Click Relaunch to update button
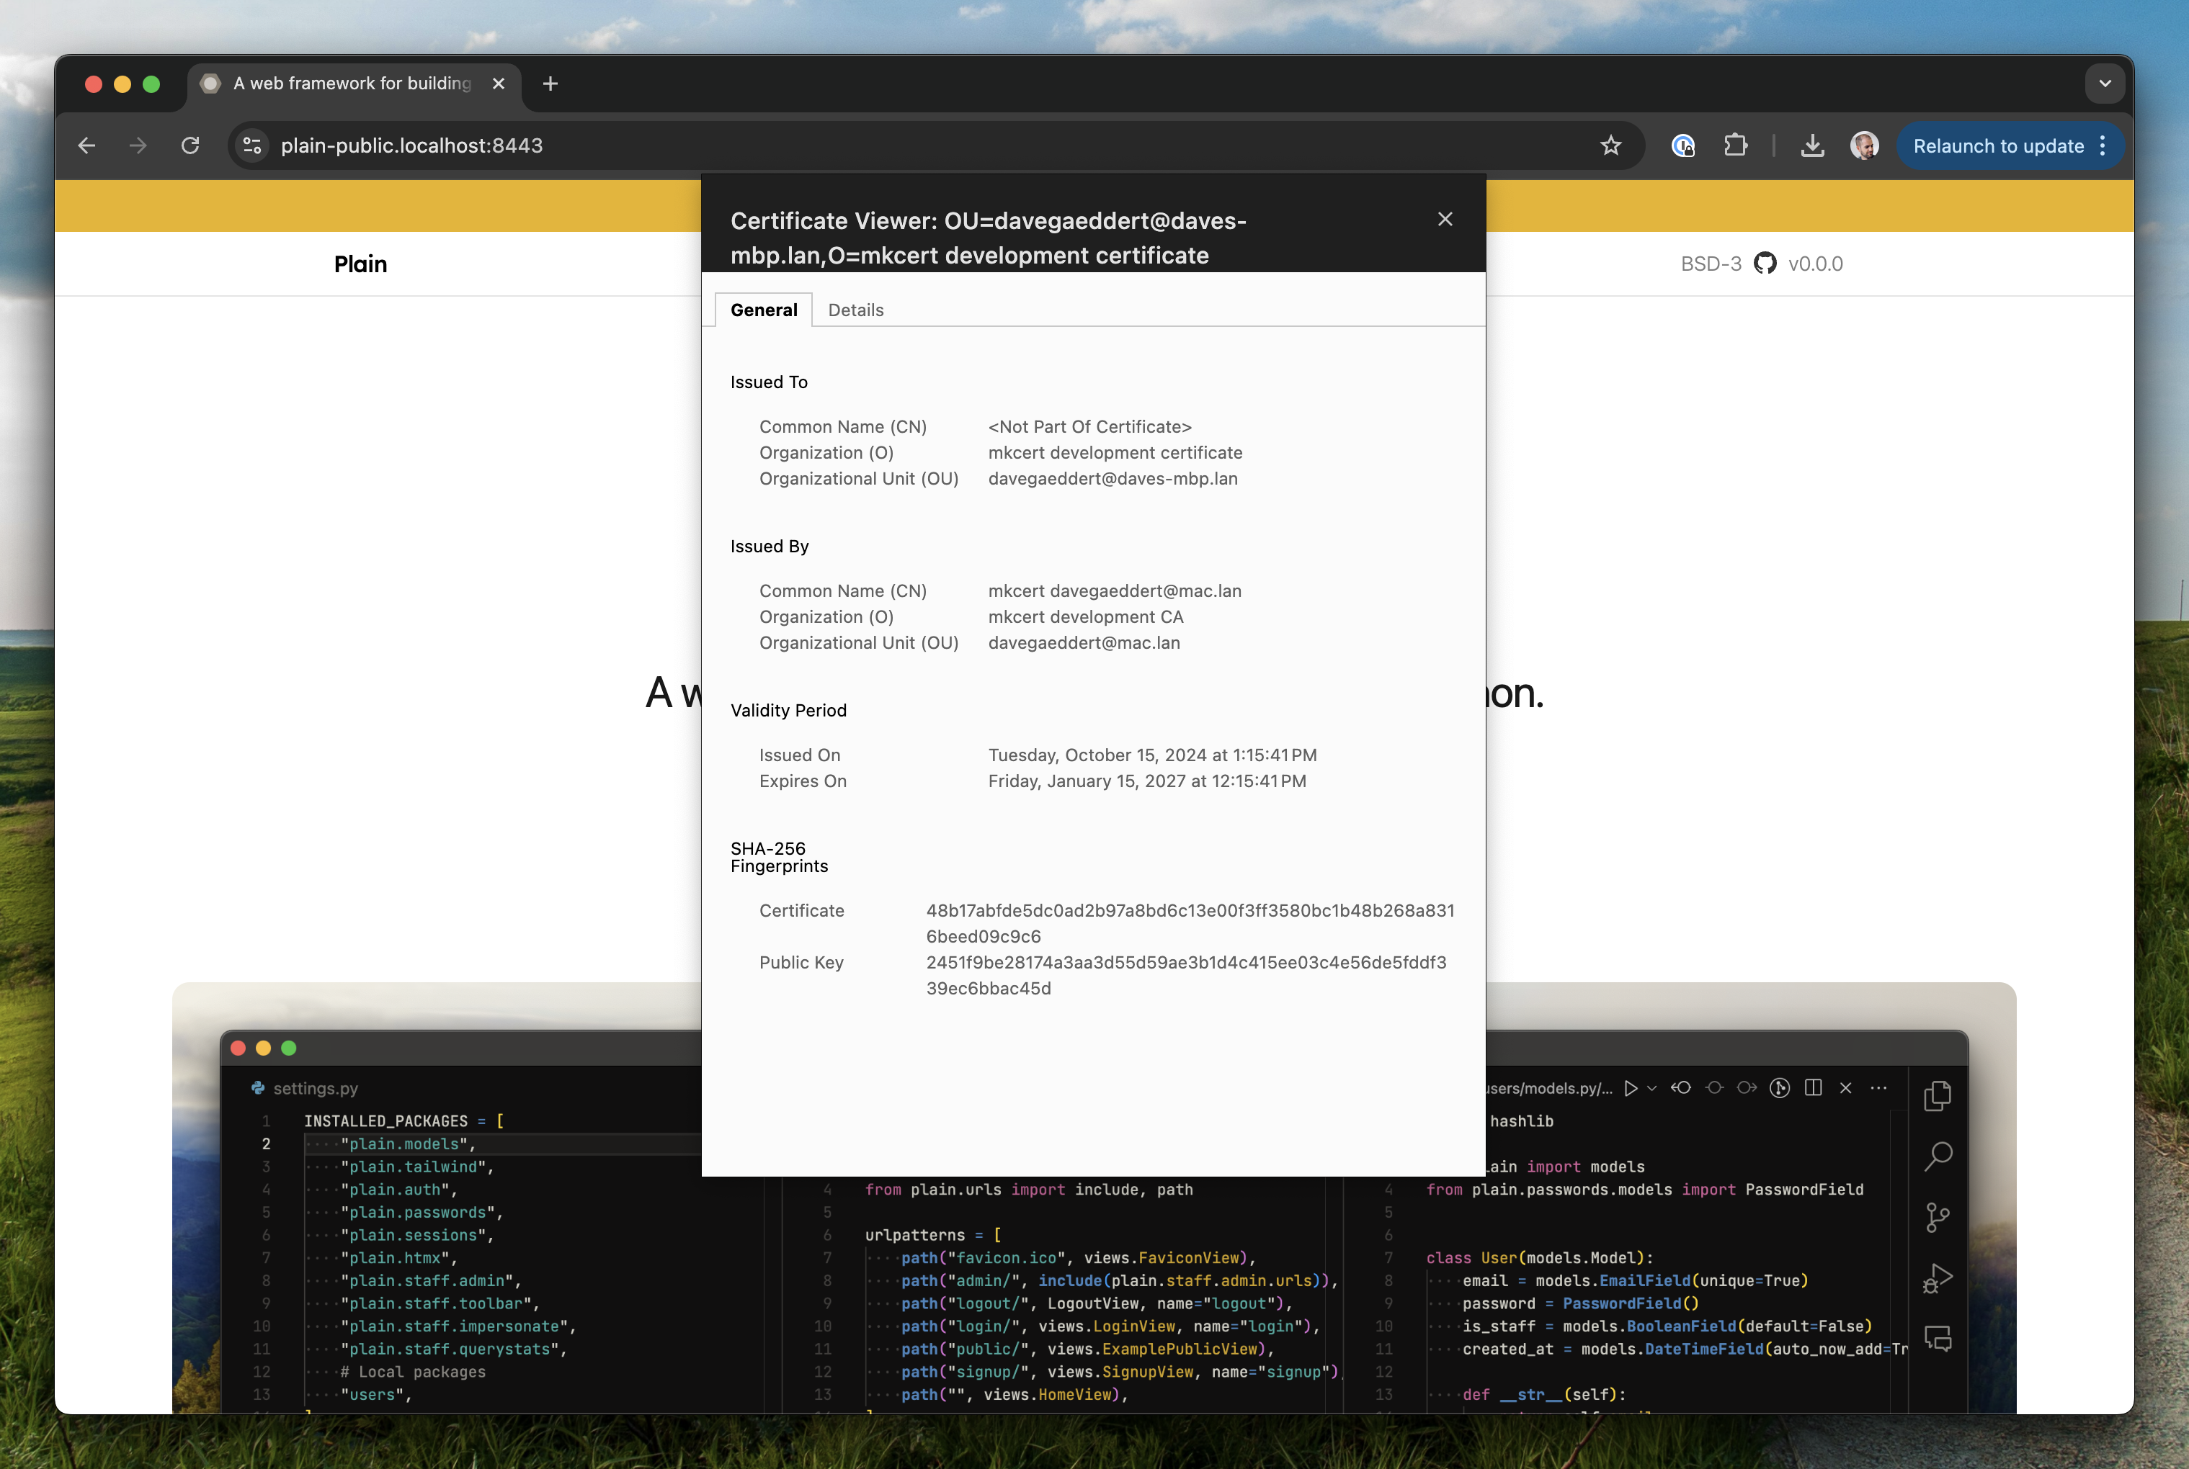The width and height of the screenshot is (2189, 1469). click(1997, 146)
